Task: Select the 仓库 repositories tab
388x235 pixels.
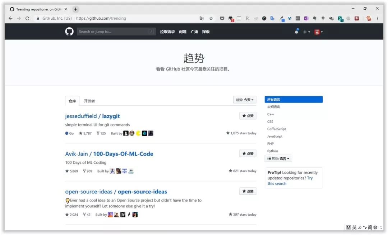Action: (72, 101)
